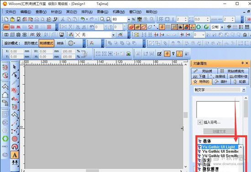This screenshot has width=251, height=172.
Task: Select the curved column input tool
Action: point(5,103)
